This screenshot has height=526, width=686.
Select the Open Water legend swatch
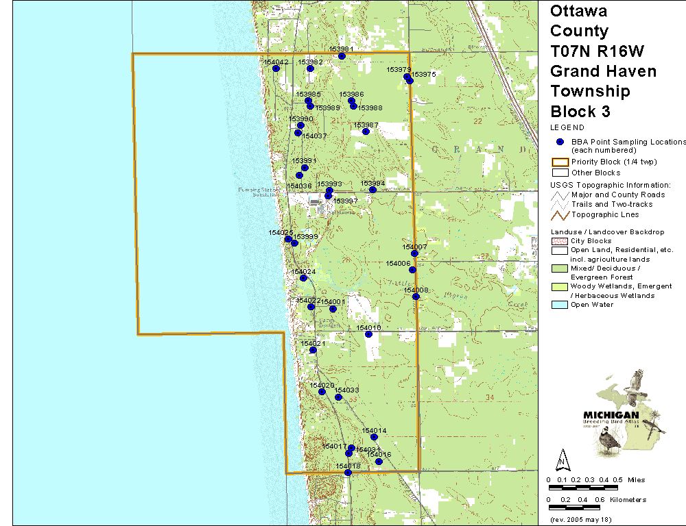560,305
